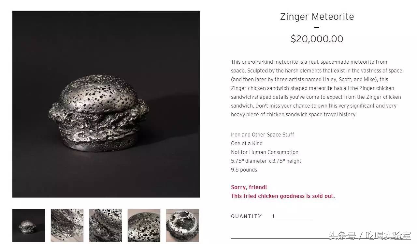
Task: Click 'Iron and Other Space Stuff' line
Action: pos(263,135)
